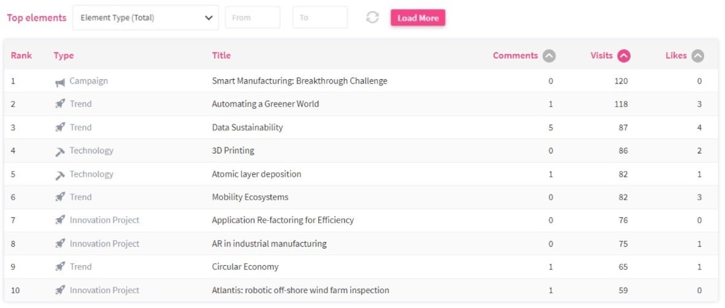Click the megaphone icon beside Campaign
The image size is (725, 308).
[x=59, y=82]
